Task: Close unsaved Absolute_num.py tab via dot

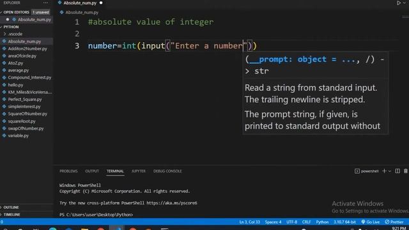Action: [101, 3]
